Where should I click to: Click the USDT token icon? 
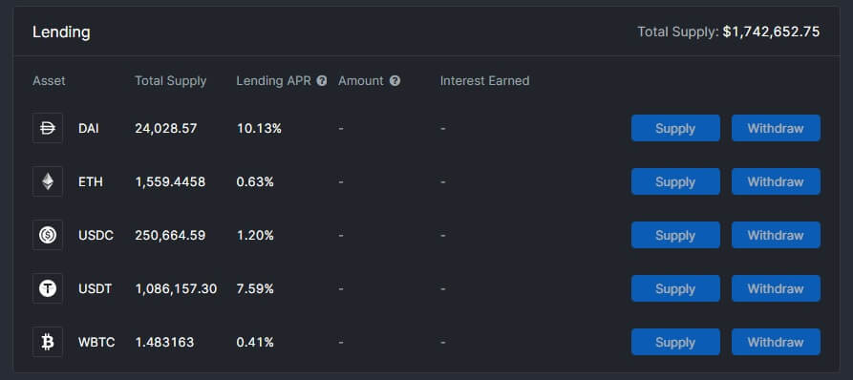coord(48,288)
